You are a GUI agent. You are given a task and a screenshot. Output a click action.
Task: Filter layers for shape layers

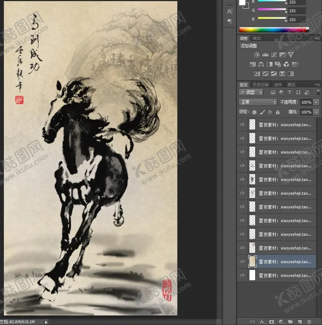click(x=298, y=92)
